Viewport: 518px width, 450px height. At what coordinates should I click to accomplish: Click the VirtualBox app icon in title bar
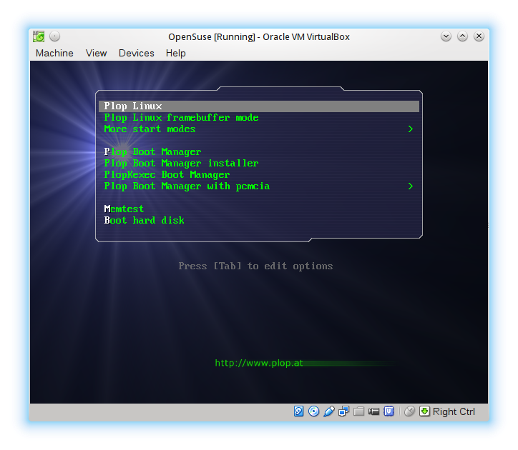point(39,36)
